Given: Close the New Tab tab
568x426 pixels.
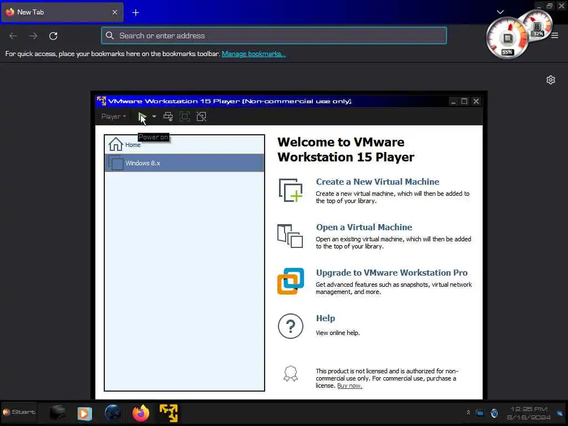Looking at the screenshot, I should (x=115, y=12).
